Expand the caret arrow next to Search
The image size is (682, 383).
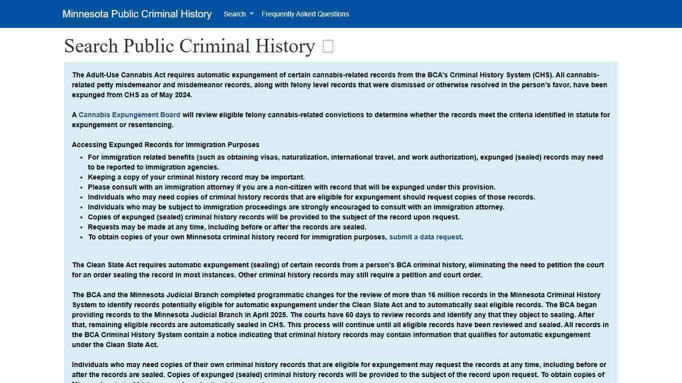pyautogui.click(x=252, y=14)
